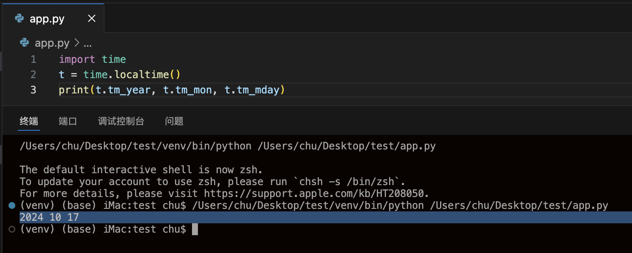The image size is (632, 253).
Task: Click the app.py editor tab
Action: [x=47, y=18]
